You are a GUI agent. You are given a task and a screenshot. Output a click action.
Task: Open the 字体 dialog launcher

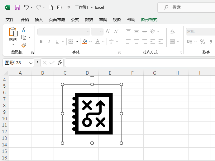pos(120,53)
